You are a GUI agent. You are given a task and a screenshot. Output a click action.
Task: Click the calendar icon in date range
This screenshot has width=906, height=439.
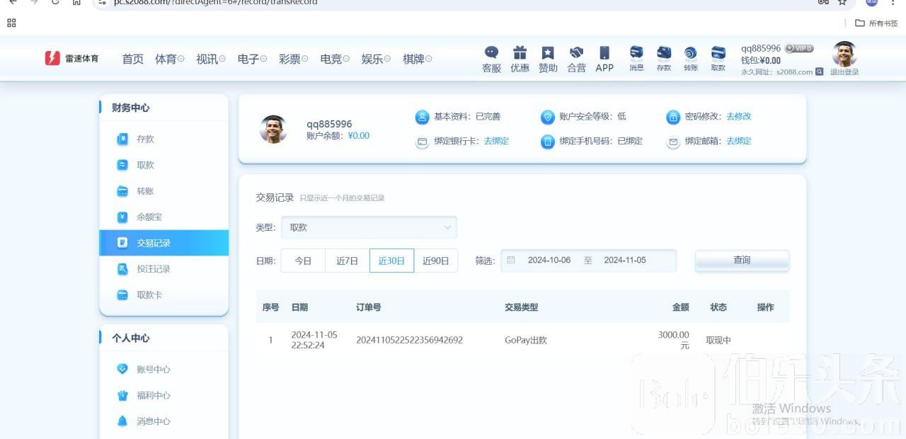coord(511,261)
